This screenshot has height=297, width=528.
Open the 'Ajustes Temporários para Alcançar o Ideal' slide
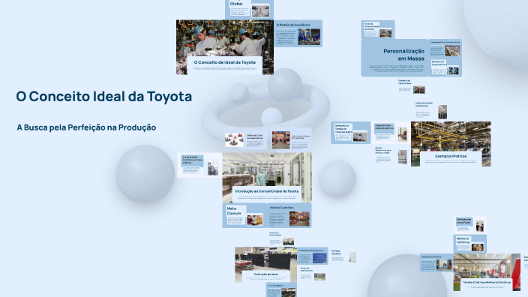(x=391, y=155)
